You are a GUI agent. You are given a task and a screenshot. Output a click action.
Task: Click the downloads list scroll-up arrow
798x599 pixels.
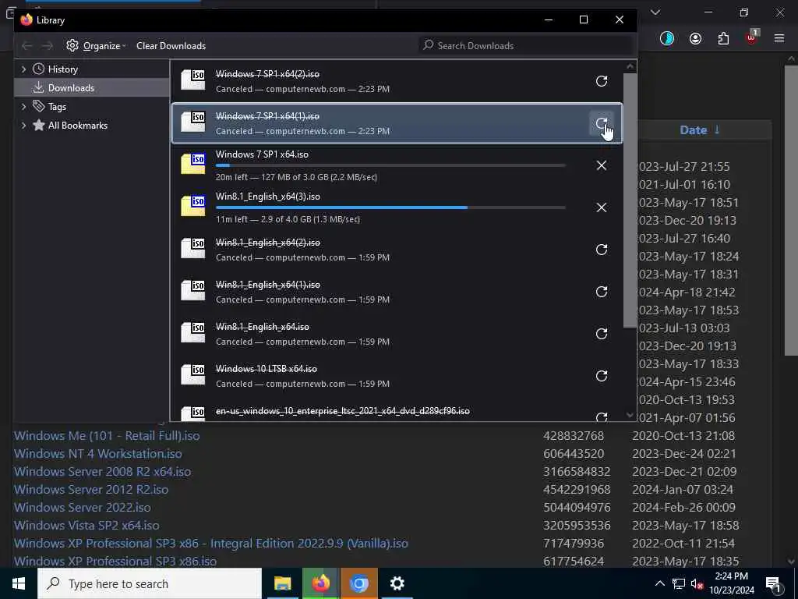point(630,66)
